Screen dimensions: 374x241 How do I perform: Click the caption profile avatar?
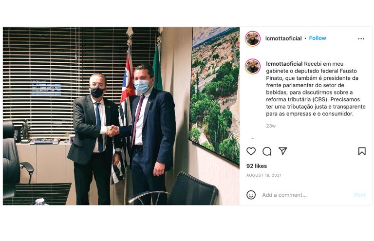point(253,67)
